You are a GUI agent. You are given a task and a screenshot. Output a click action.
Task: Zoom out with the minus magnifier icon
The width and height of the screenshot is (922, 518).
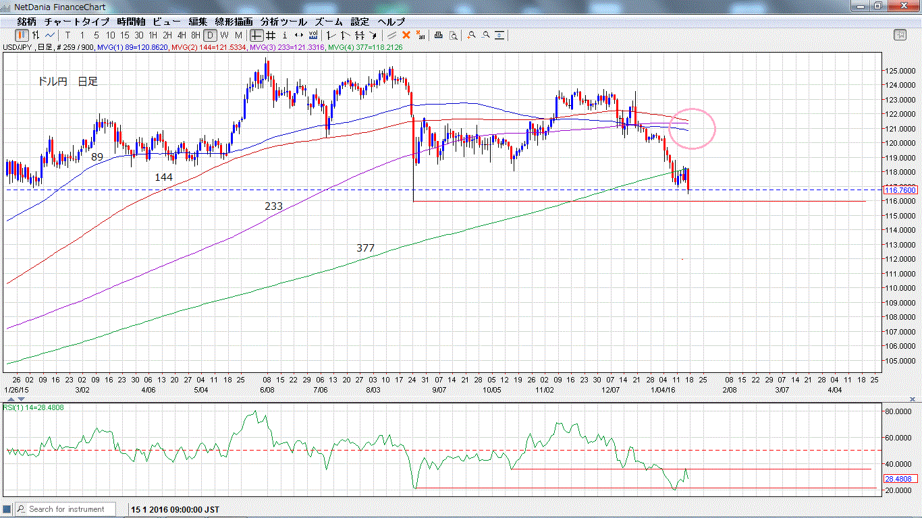(x=485, y=35)
